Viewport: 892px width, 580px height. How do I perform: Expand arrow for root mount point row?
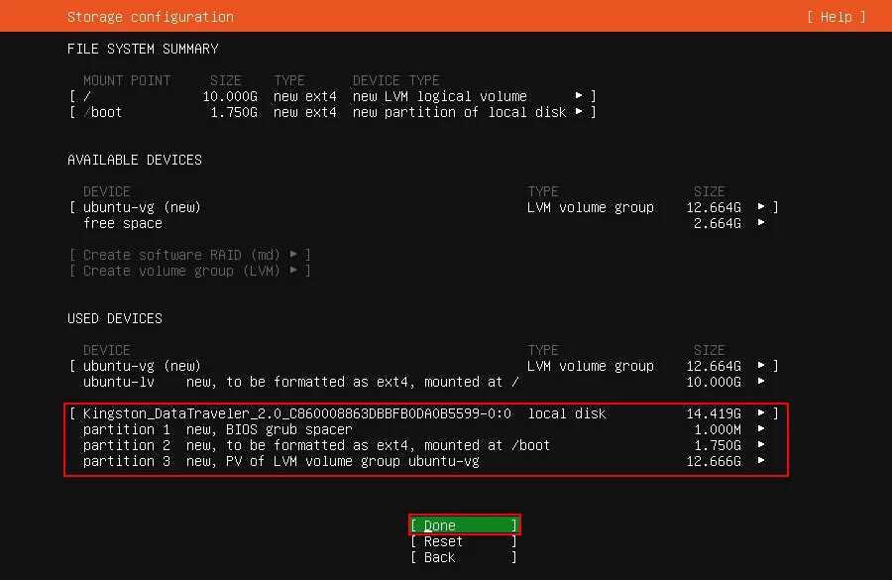tap(579, 96)
